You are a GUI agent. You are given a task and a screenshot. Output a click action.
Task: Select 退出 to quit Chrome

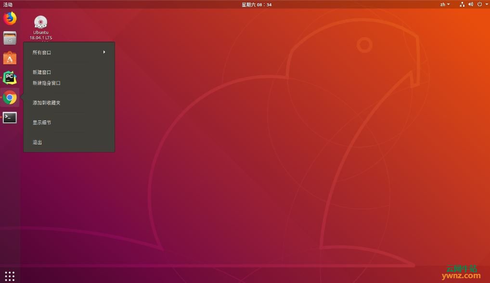[69, 142]
